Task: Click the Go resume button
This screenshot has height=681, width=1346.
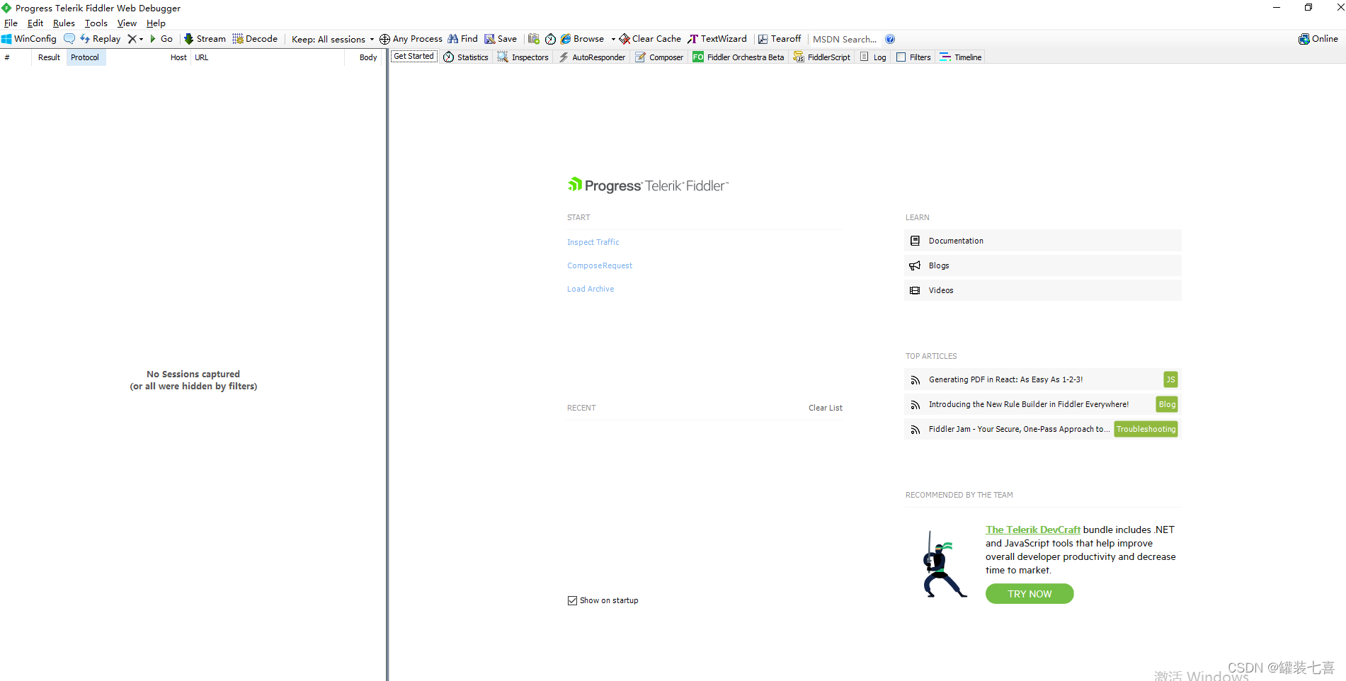Action: coord(161,39)
